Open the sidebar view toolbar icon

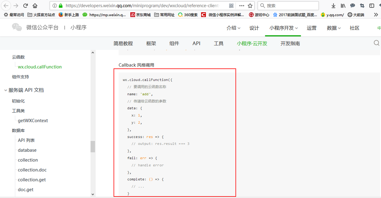pos(371,6)
